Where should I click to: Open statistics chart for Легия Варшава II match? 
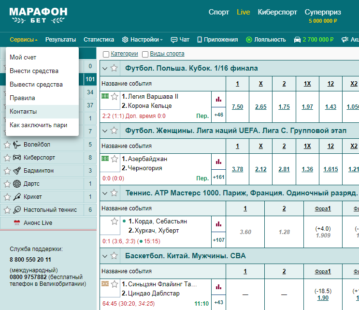(219, 99)
